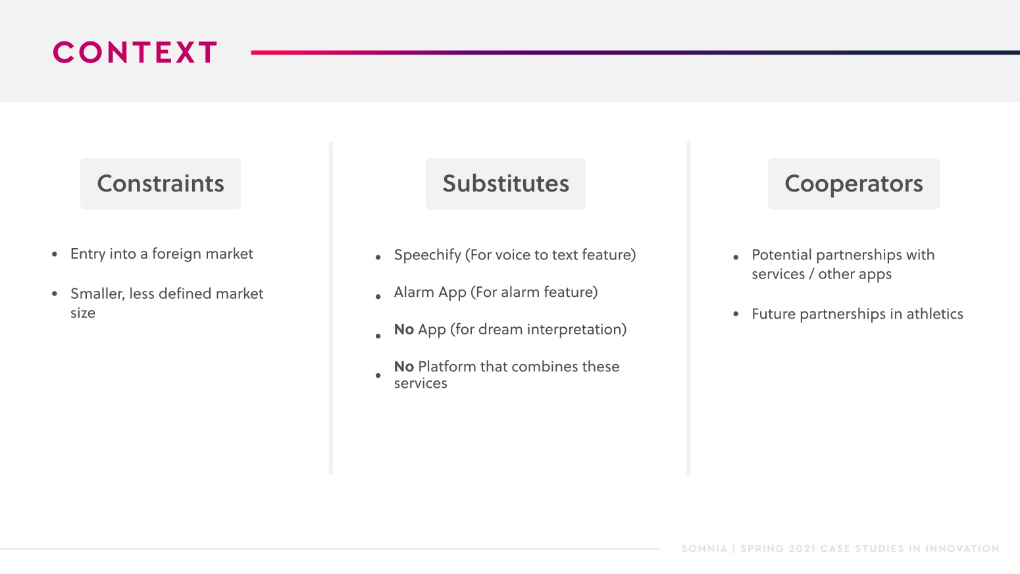Click vertical divider between Constraints and Substitutes
The image size is (1020, 574).
click(x=331, y=307)
